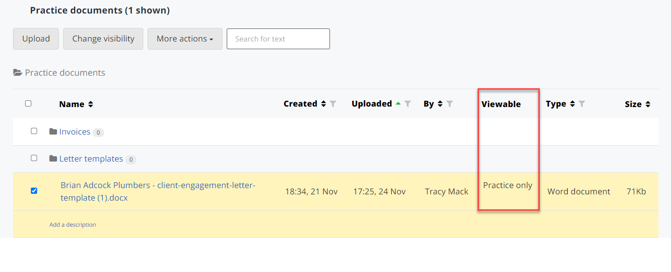Open the Created column filter funnel
Viewport: 671px width, 272px height.
point(333,104)
